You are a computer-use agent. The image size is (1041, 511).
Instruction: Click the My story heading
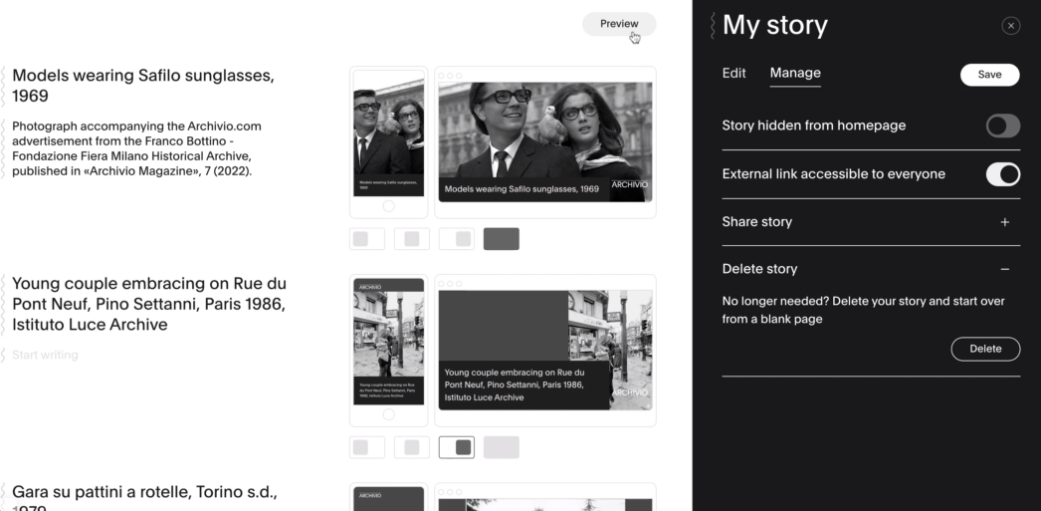pos(774,25)
